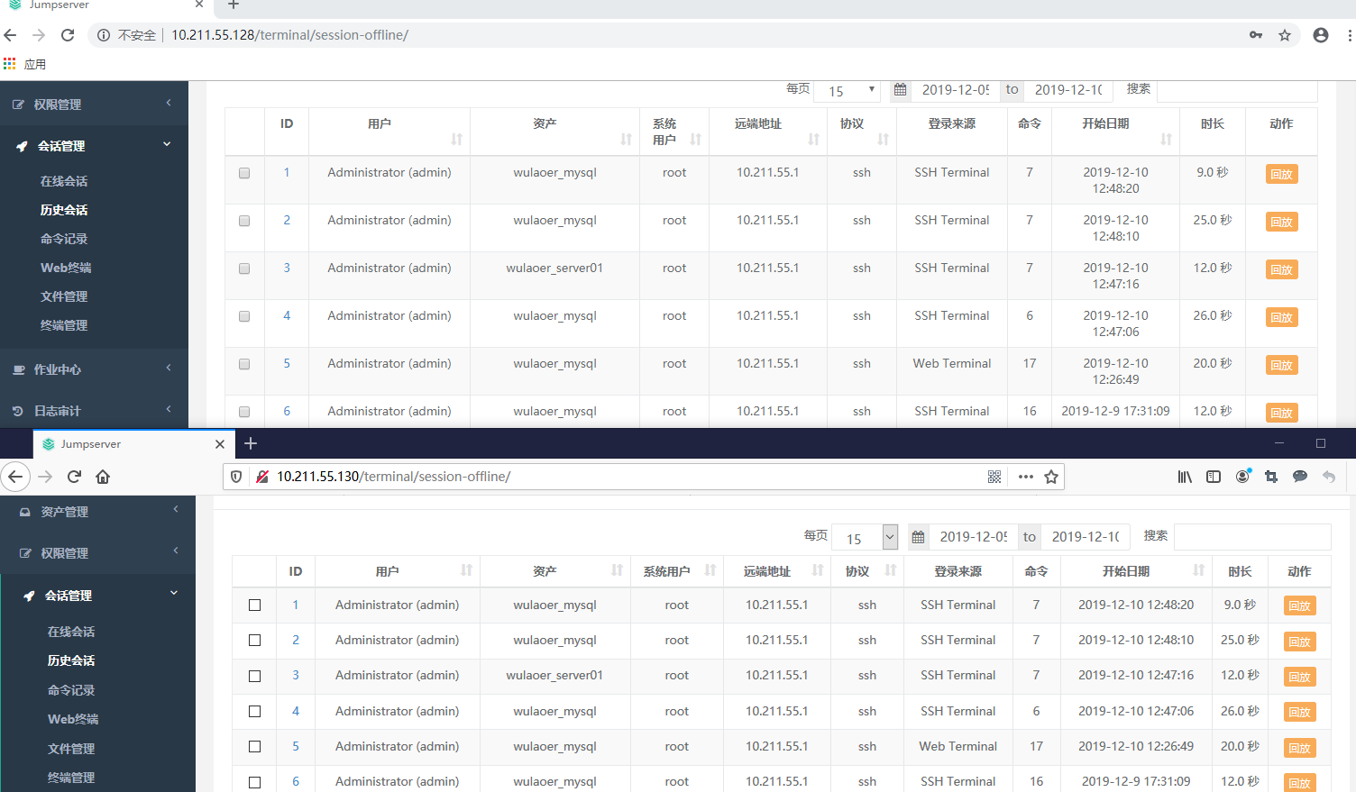
Task: Open session ID 4 link in lower table
Action: [x=296, y=711]
